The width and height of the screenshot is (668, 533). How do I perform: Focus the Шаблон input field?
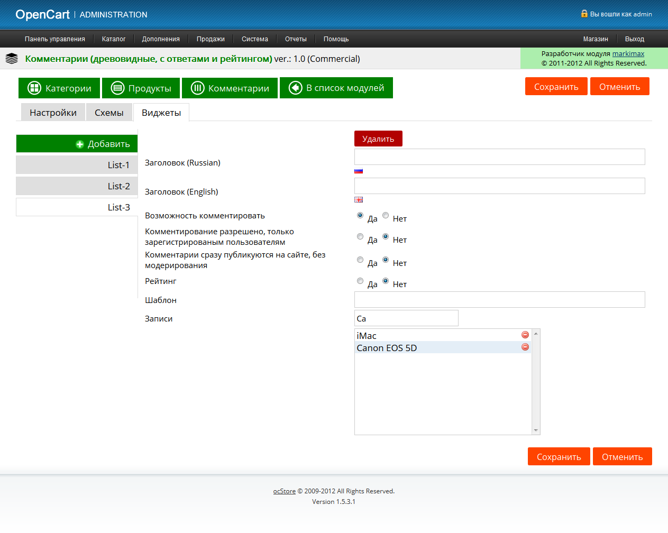[x=500, y=299]
